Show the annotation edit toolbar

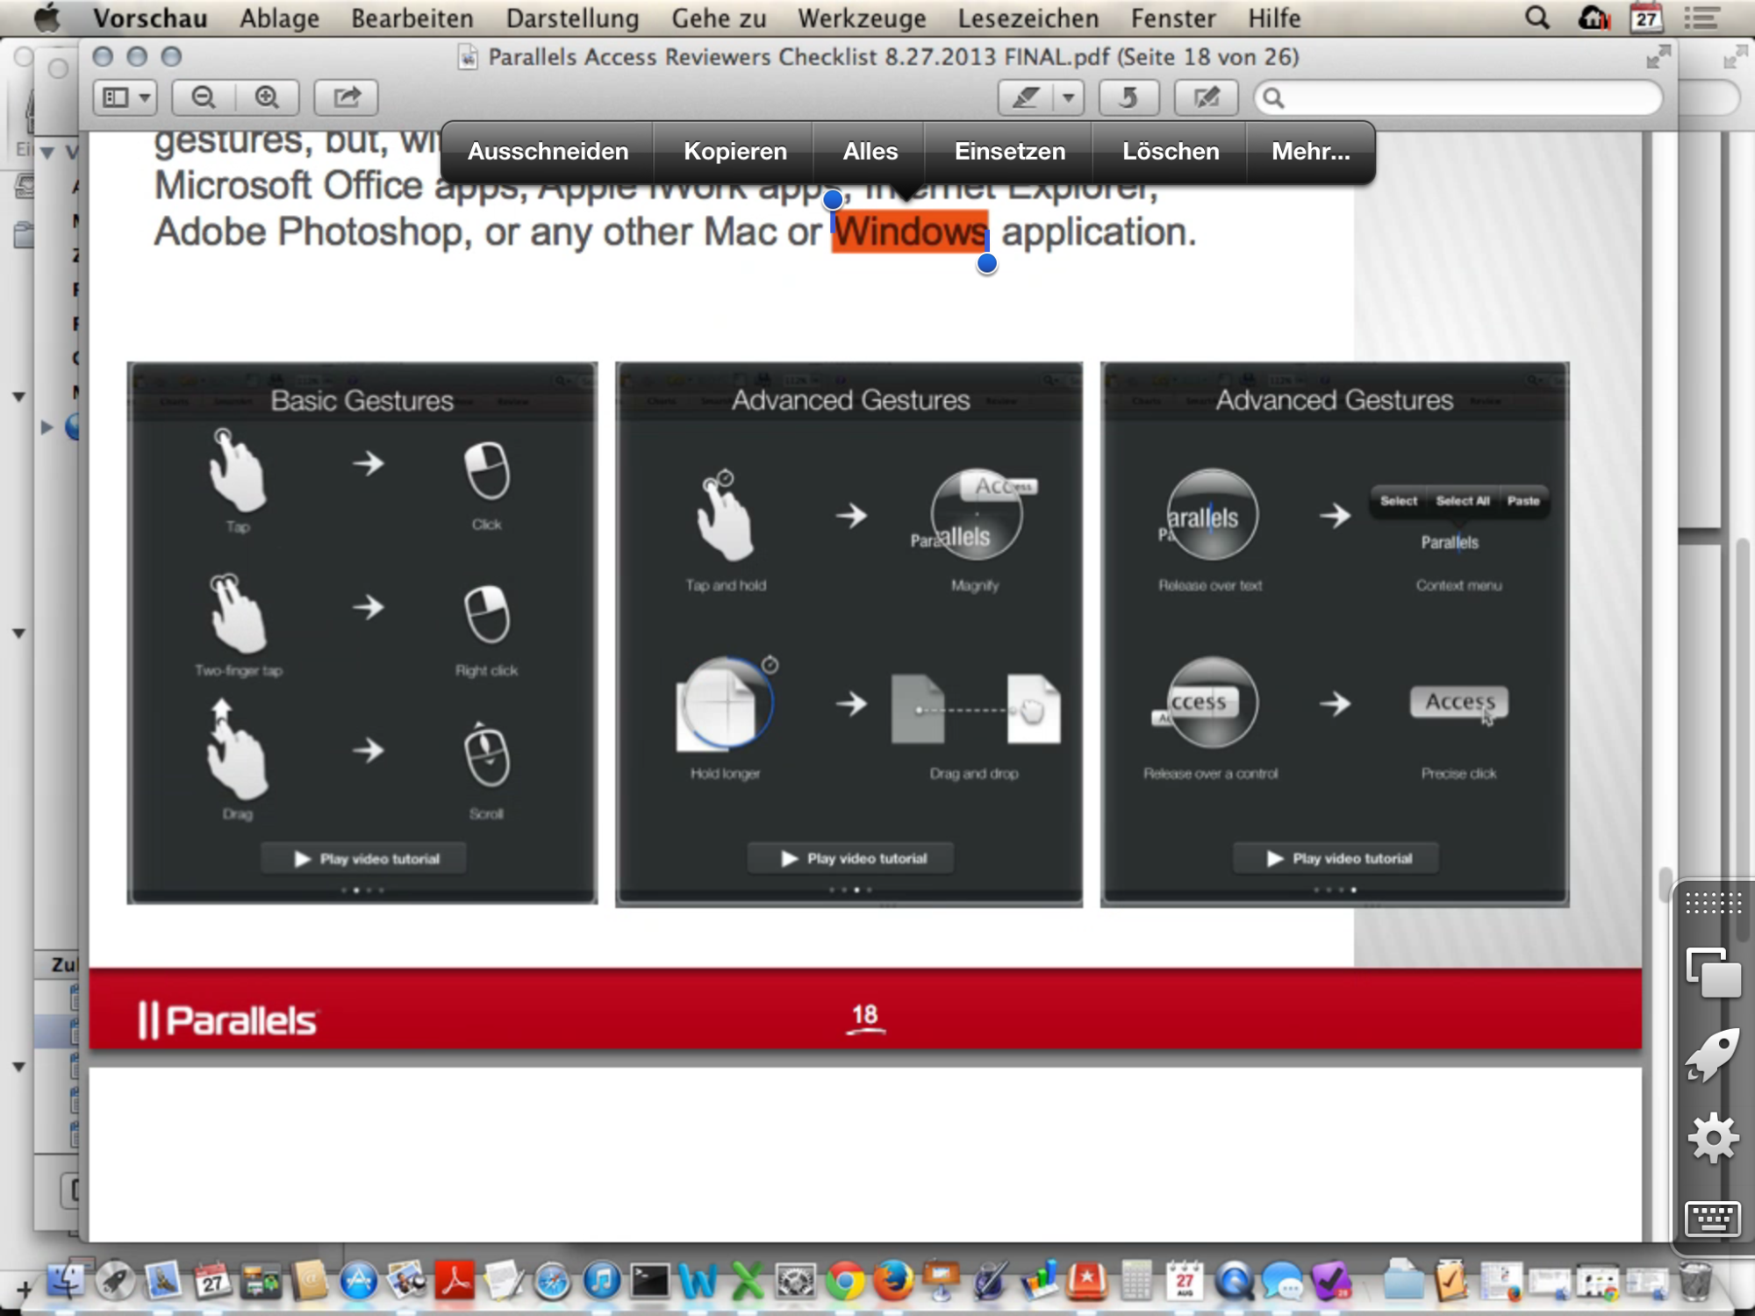[x=1206, y=97]
